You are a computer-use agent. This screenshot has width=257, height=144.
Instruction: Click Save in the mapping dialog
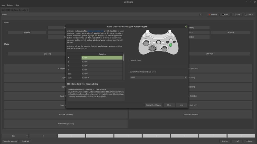click(x=181, y=105)
